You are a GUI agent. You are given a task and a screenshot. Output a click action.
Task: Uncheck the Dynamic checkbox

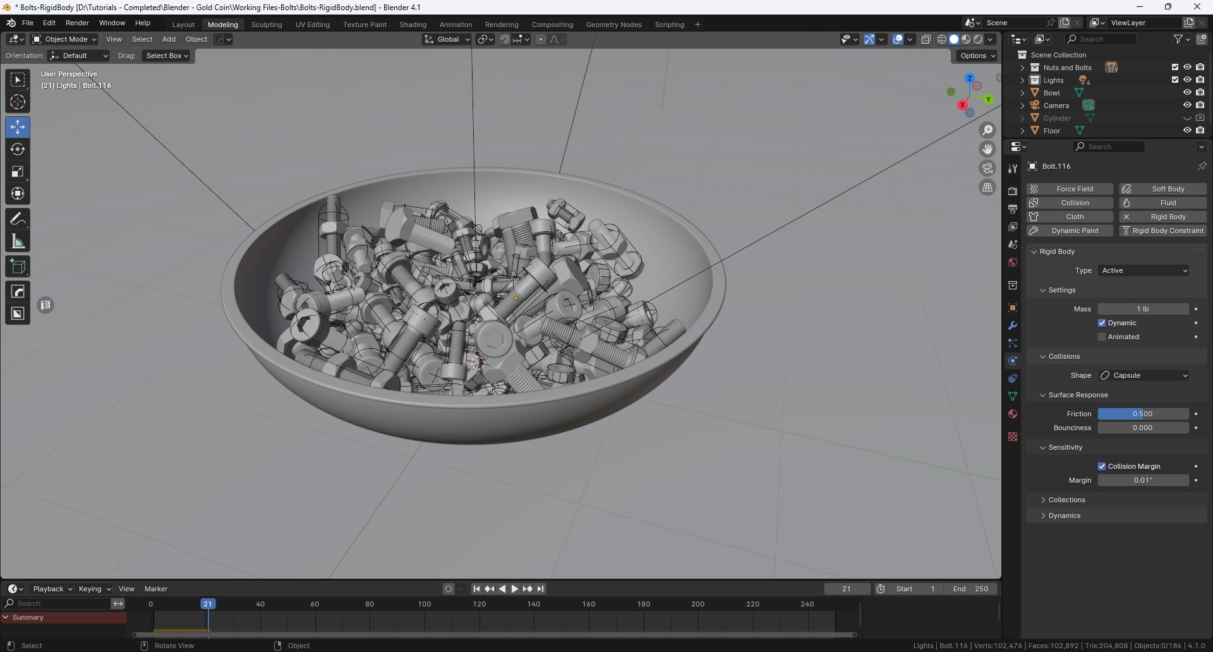click(1102, 323)
